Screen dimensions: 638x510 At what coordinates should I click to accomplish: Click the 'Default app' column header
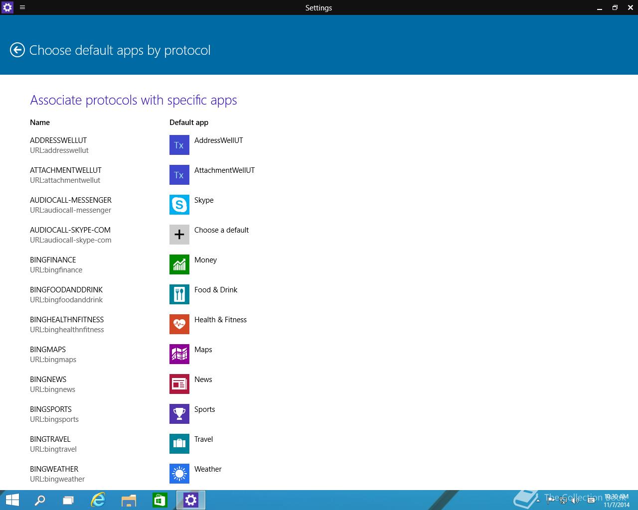pos(189,123)
